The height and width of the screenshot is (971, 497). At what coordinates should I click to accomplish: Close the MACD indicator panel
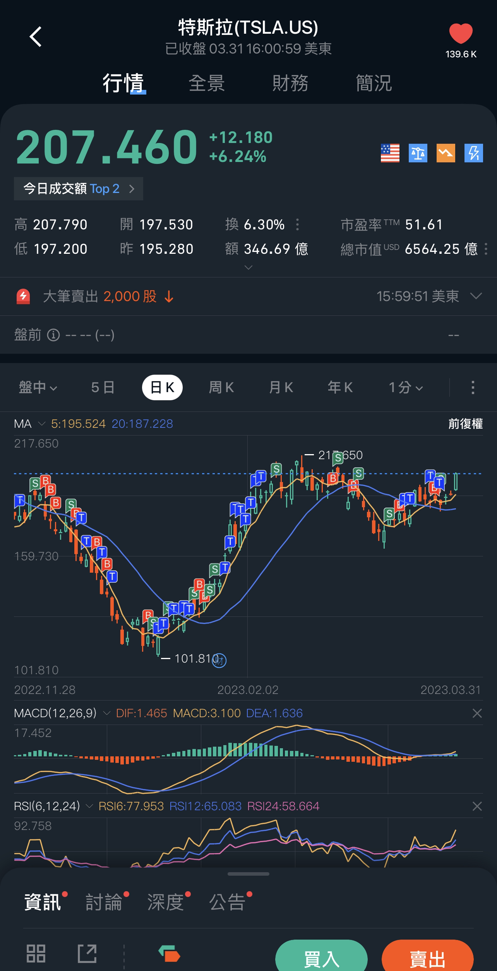(477, 713)
